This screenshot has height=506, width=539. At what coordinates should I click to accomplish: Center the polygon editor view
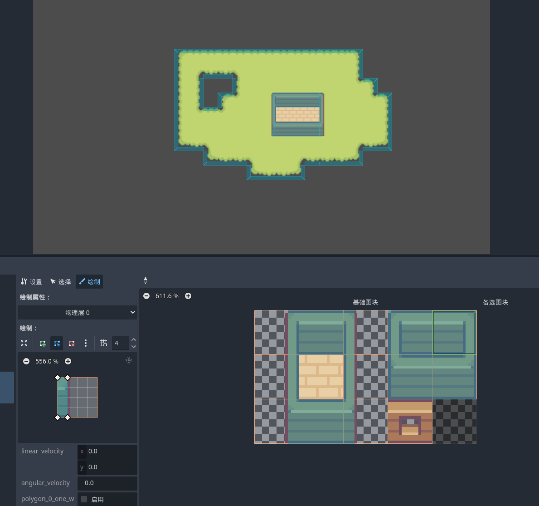click(129, 360)
